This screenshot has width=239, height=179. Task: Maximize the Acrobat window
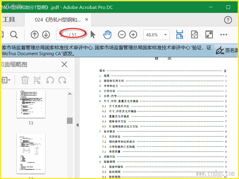[228, 7]
